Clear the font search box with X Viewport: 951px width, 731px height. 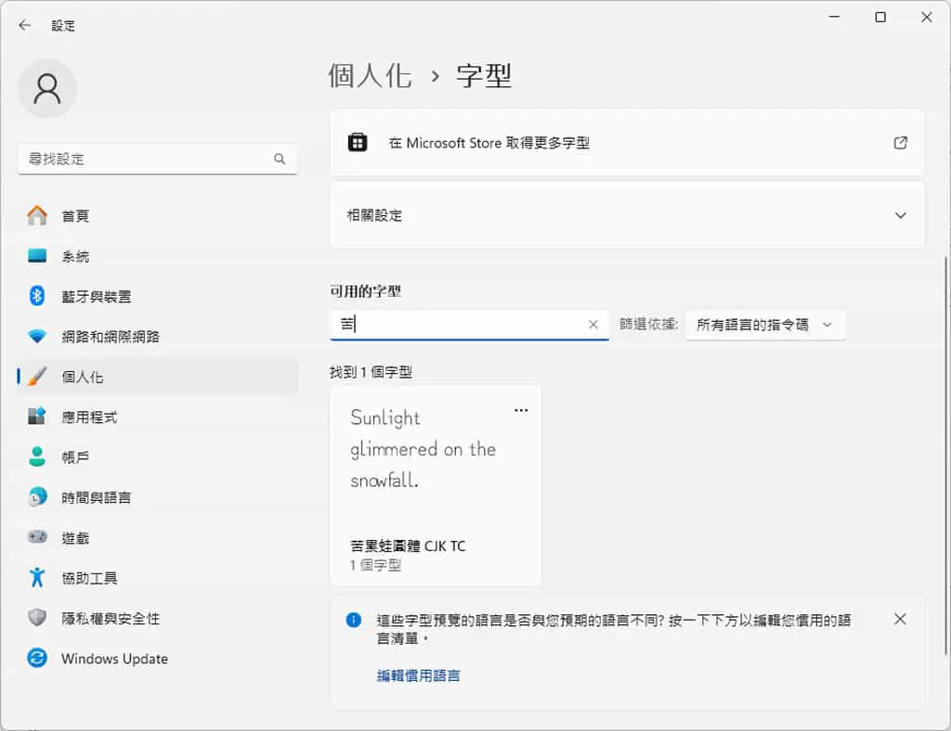[x=593, y=325]
